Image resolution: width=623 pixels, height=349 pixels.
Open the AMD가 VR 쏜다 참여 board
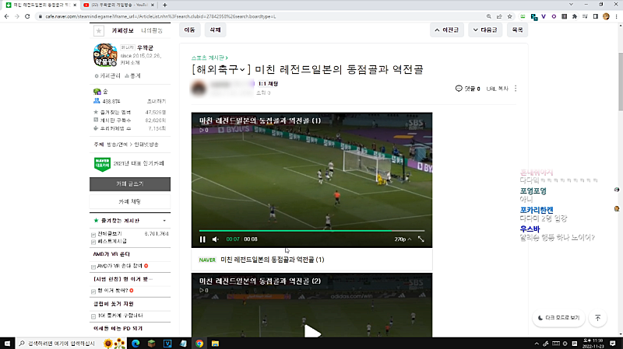[120, 266]
